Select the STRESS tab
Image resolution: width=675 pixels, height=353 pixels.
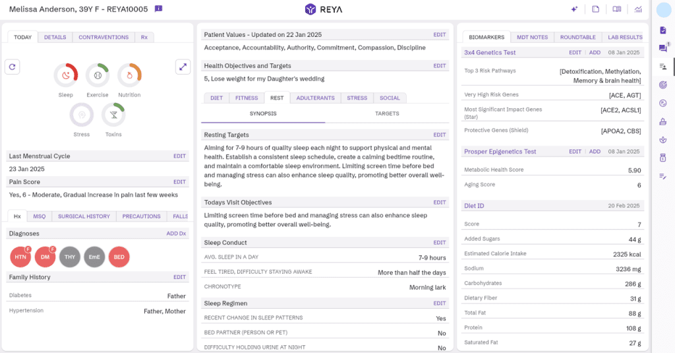click(357, 98)
